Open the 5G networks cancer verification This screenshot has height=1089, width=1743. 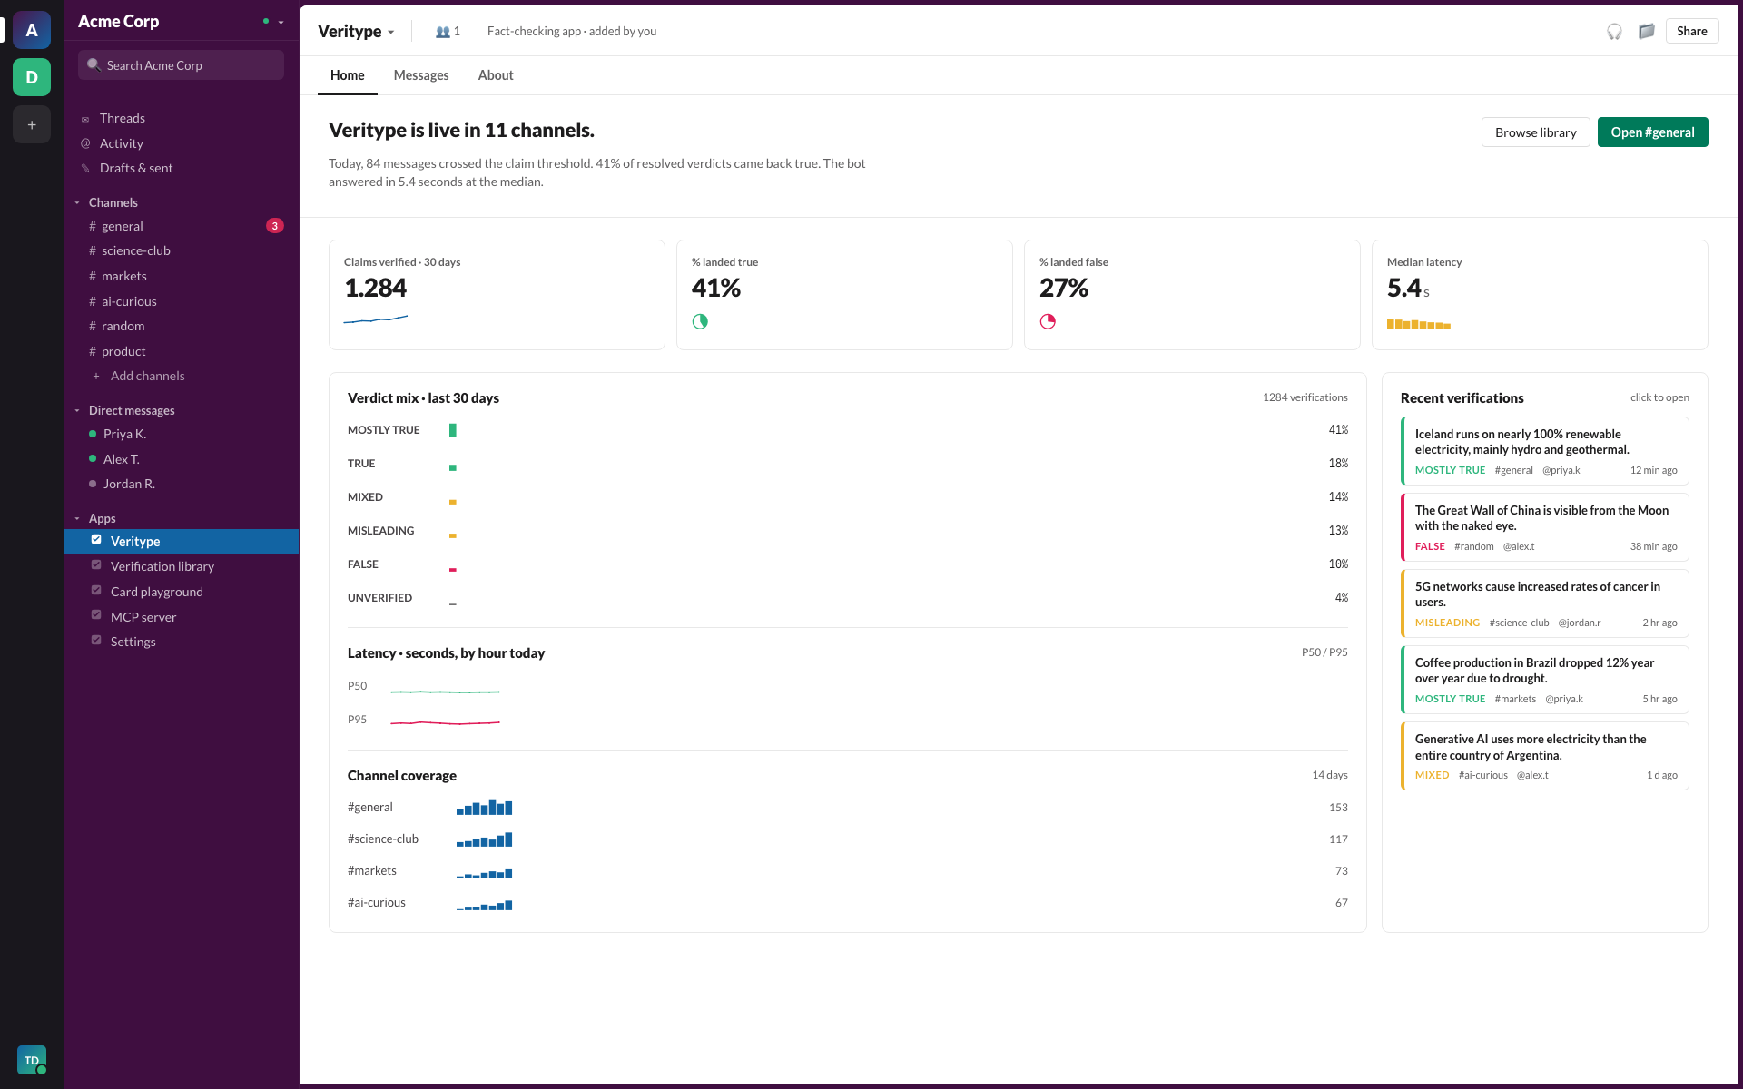click(x=1545, y=603)
